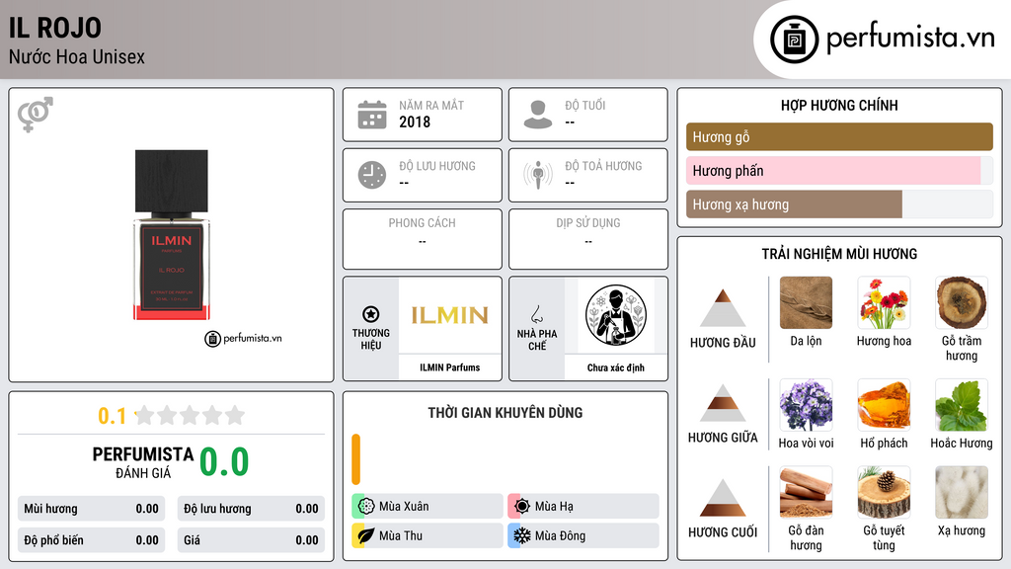Screen dimensions: 1011x569
Task: Click the Dịp sử dụng info box
Action: click(x=588, y=239)
